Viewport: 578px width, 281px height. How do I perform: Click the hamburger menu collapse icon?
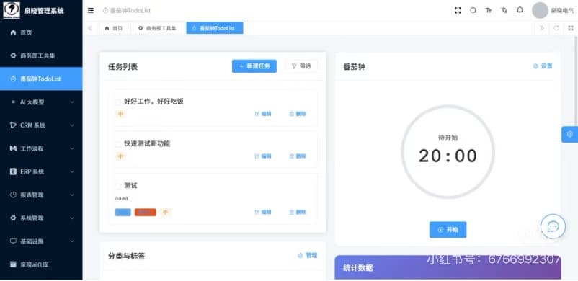pos(91,10)
